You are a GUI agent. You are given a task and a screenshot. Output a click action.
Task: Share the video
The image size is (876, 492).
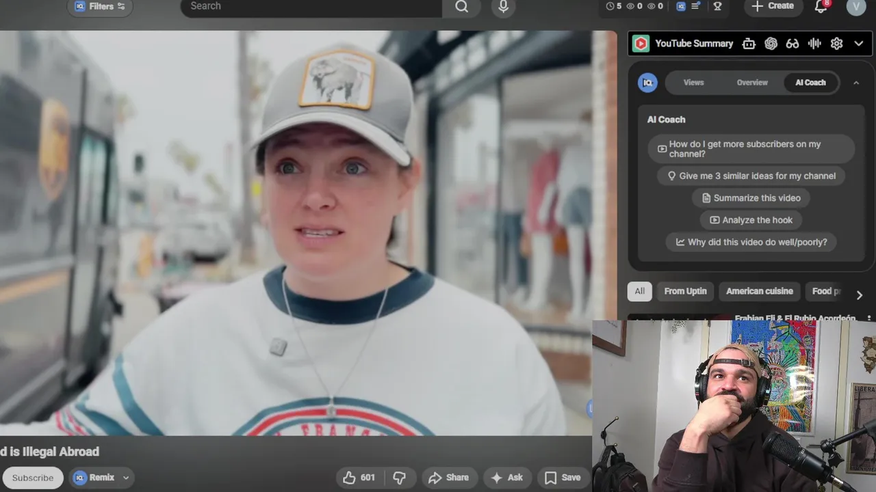pos(449,478)
